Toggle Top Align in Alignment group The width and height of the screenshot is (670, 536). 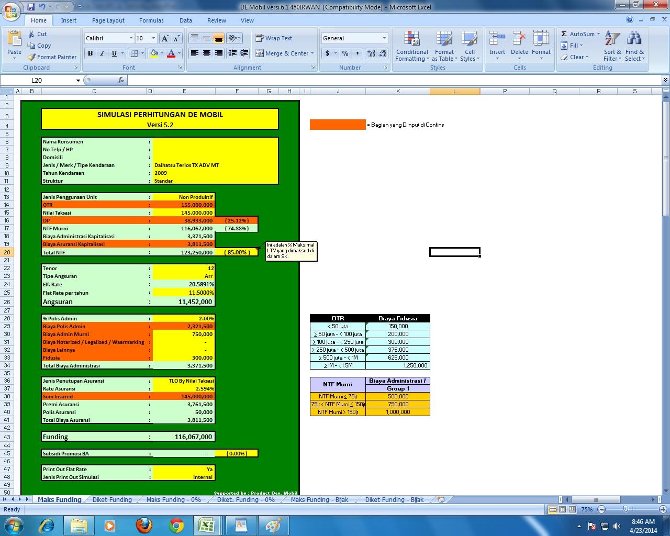(194, 38)
